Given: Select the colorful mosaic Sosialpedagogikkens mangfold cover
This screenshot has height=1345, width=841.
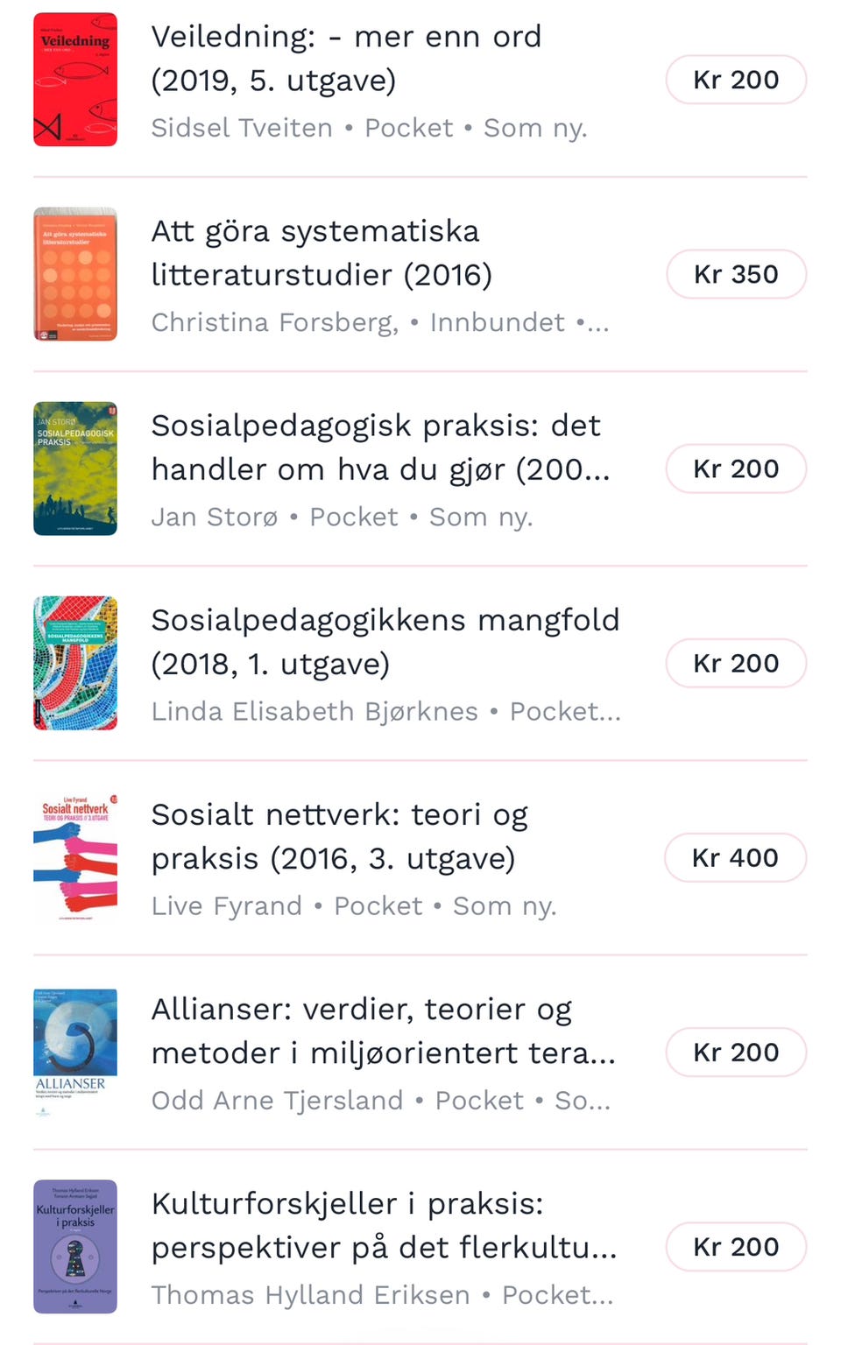Looking at the screenshot, I should click(75, 663).
